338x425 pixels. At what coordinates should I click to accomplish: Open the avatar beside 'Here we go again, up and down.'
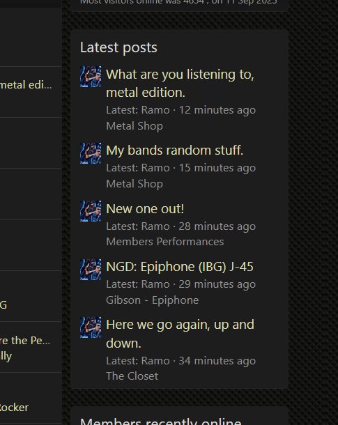(x=91, y=327)
